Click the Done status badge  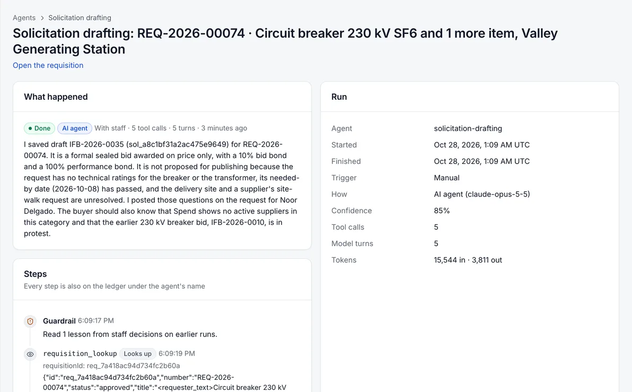tap(39, 128)
